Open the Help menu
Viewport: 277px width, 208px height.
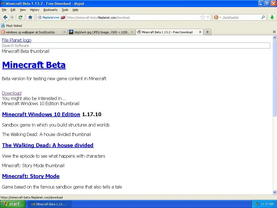pyautogui.click(x=75, y=10)
